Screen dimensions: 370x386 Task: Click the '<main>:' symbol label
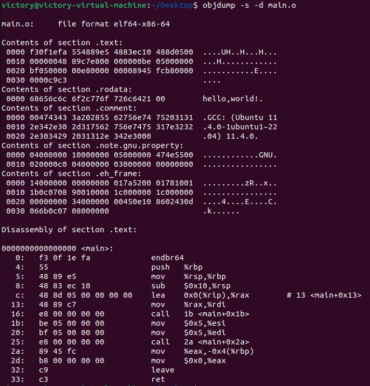pos(97,248)
